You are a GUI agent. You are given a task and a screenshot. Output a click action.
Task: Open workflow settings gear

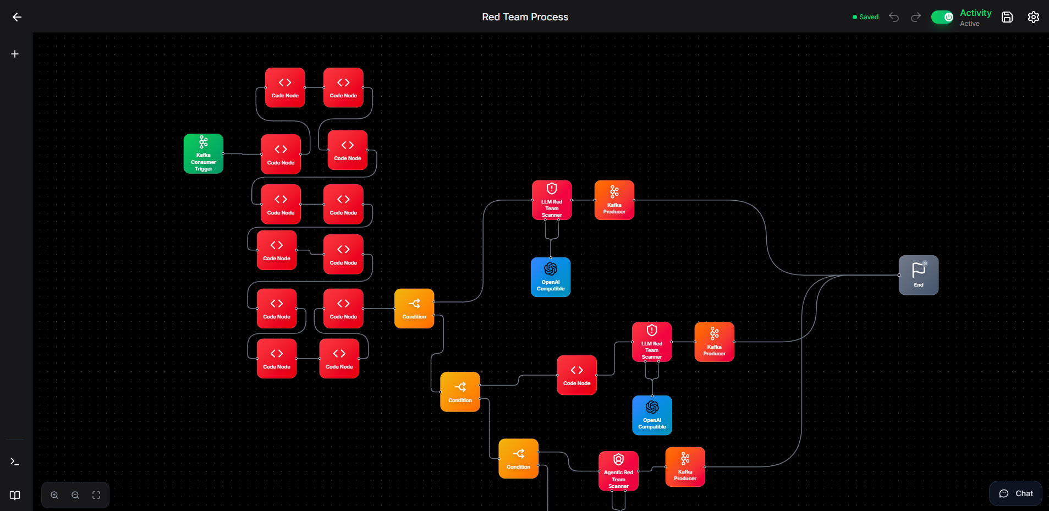[x=1034, y=17]
